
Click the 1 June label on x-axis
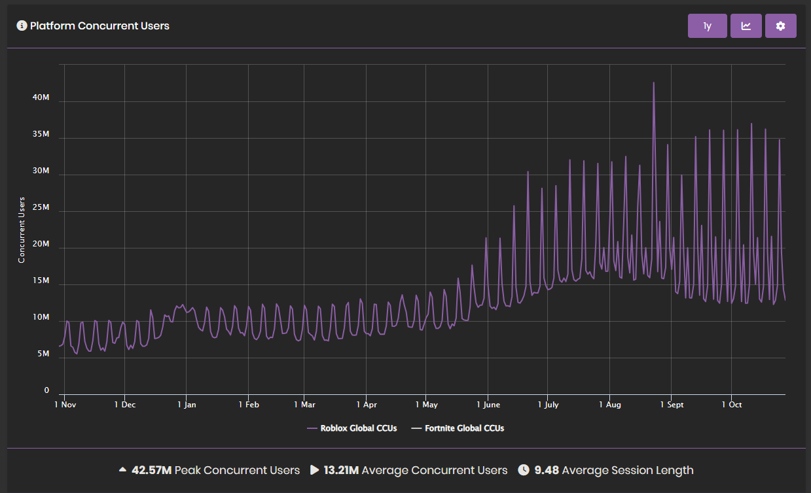488,405
